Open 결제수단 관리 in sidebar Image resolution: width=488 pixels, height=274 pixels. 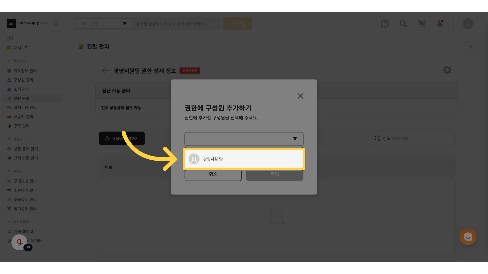coord(25,108)
